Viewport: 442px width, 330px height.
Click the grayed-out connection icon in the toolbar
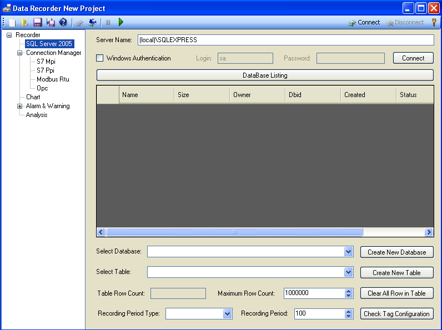[x=79, y=23]
